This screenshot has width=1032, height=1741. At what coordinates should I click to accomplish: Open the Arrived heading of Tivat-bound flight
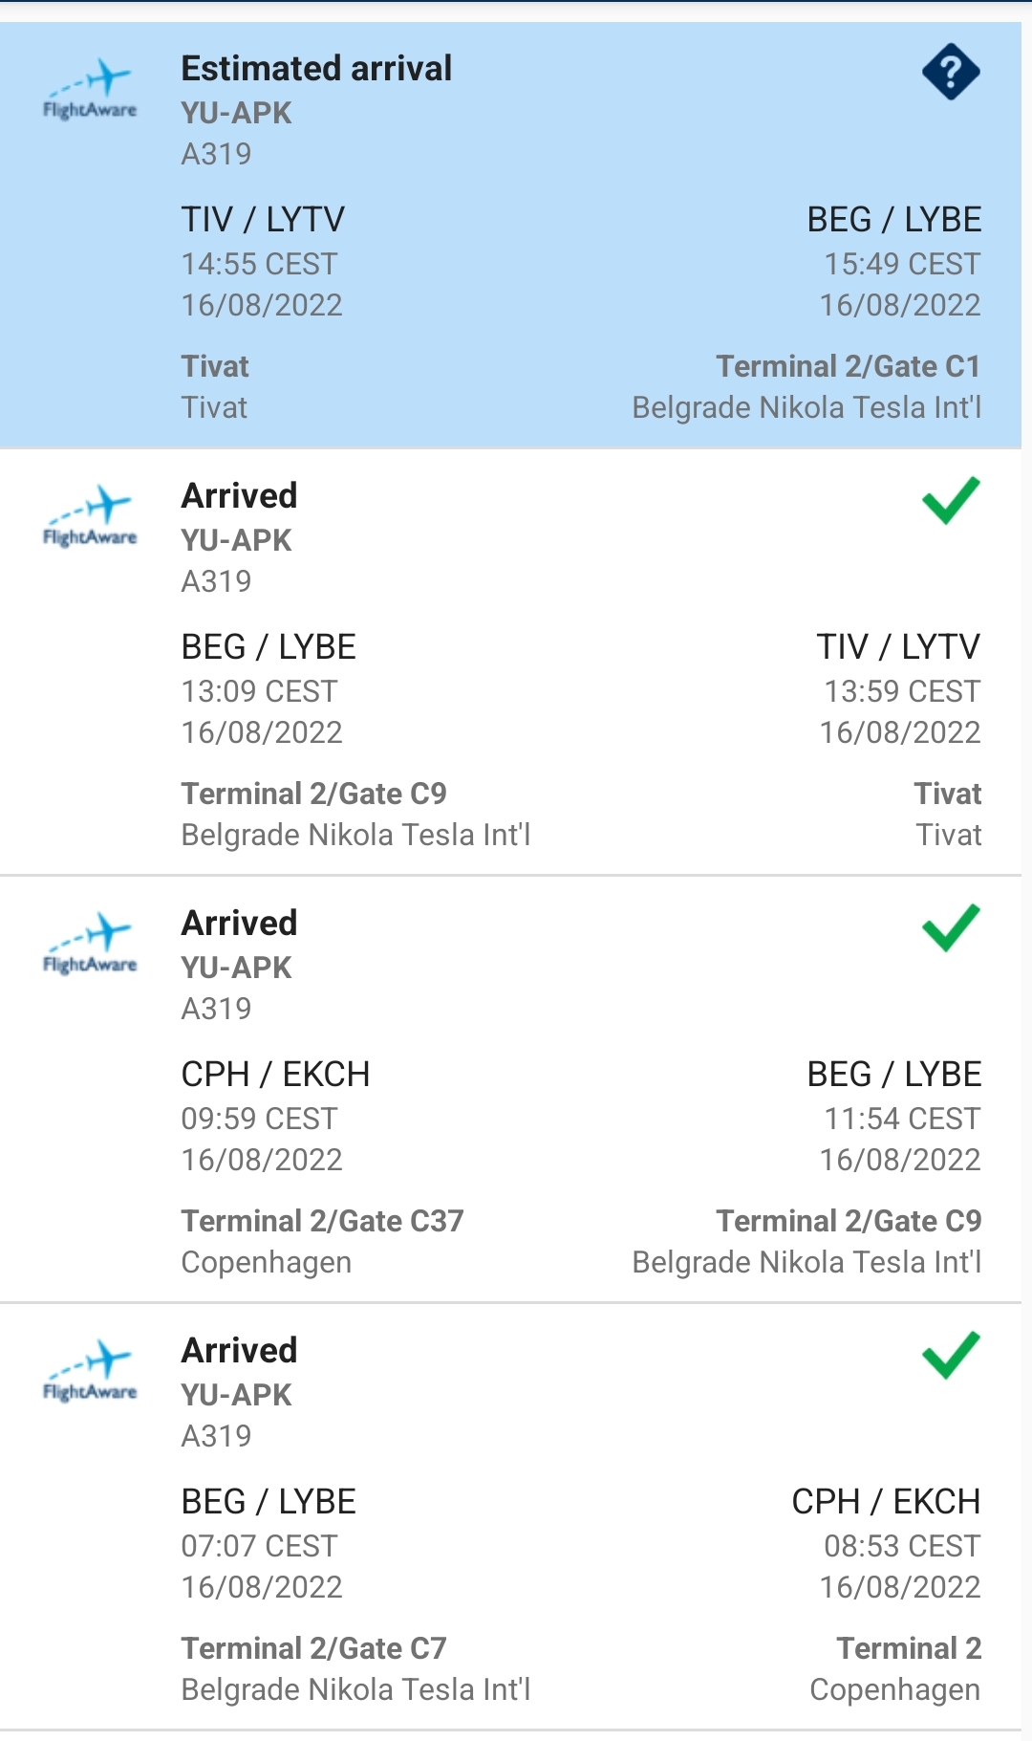[240, 496]
